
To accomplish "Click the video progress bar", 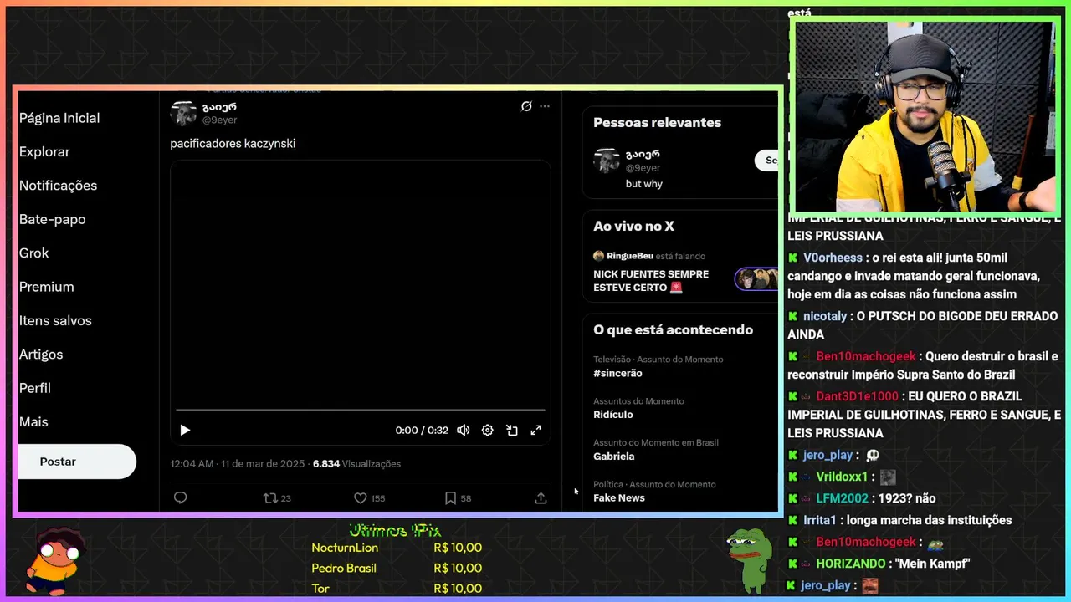I will [x=360, y=410].
